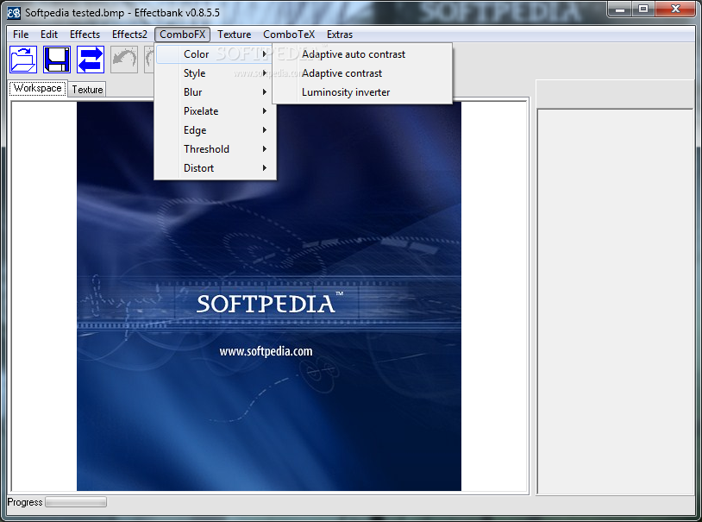
Task: Expand the Distort submenu
Action: point(215,168)
